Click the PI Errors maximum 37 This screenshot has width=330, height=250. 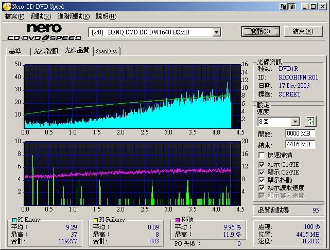coord(74,234)
